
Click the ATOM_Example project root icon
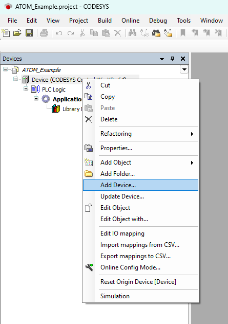pos(15,70)
